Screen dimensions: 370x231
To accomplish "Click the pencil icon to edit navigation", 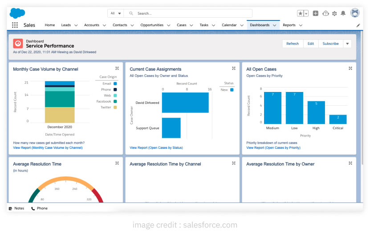I will point(358,25).
